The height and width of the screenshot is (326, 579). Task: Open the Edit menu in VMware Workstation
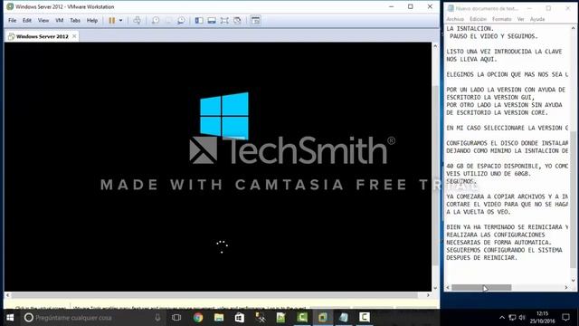[27, 20]
